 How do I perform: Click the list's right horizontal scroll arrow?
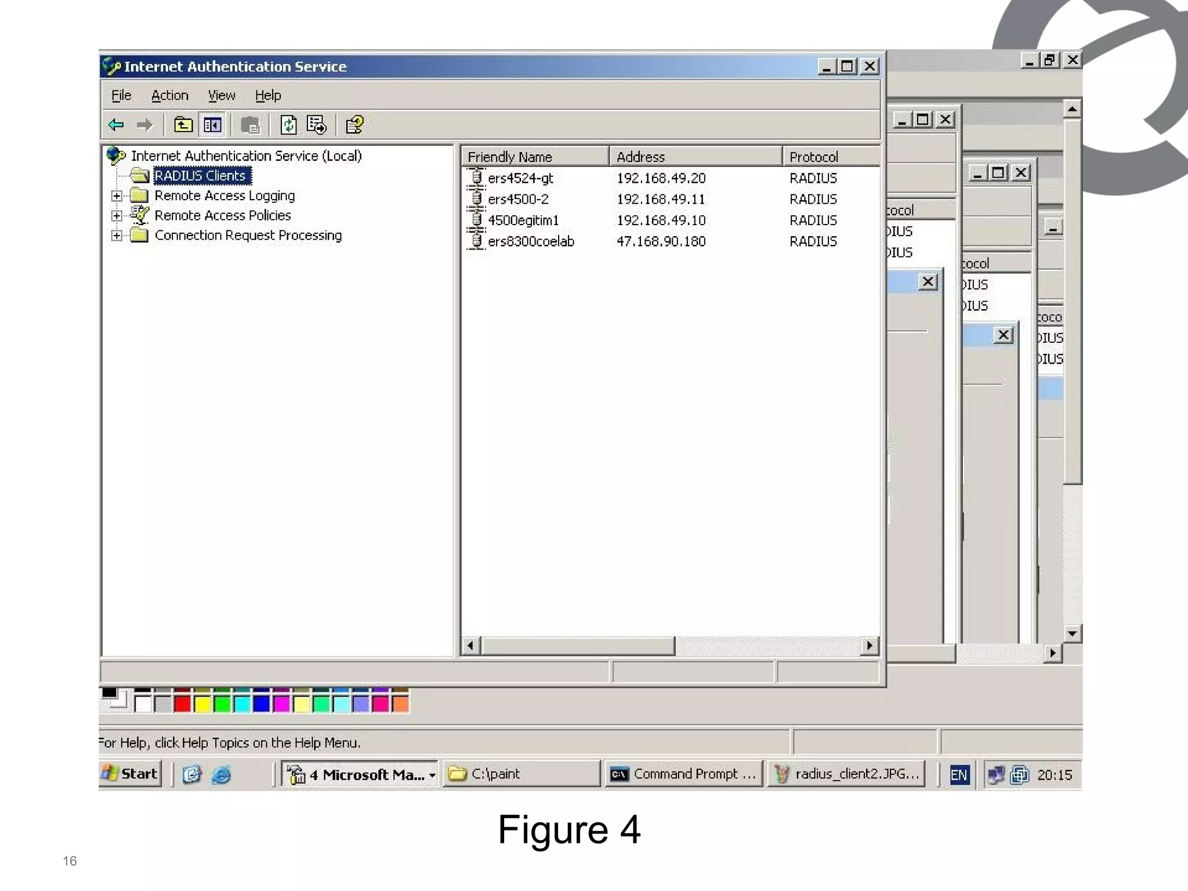click(x=869, y=646)
